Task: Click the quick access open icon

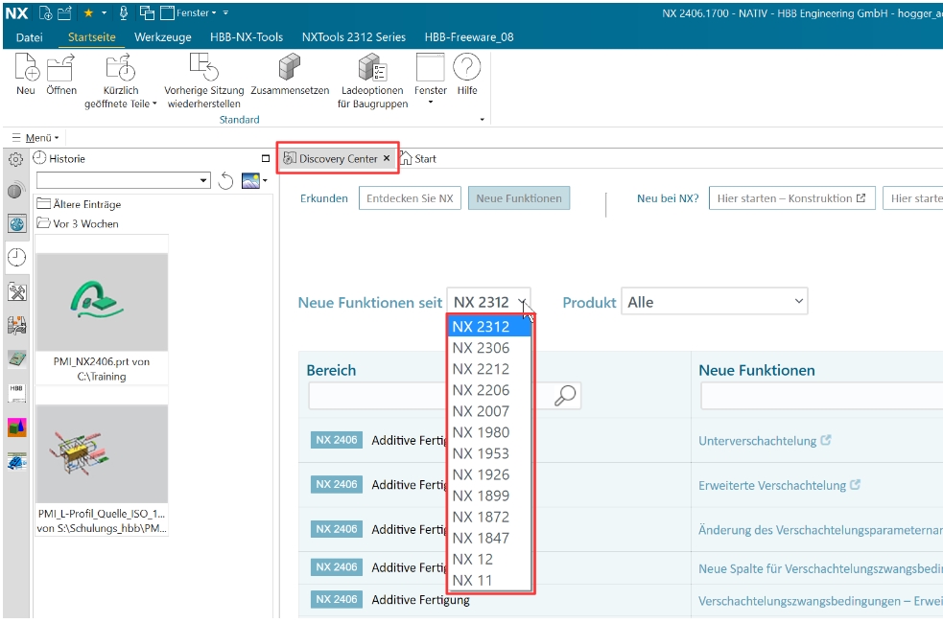Action: (65, 12)
